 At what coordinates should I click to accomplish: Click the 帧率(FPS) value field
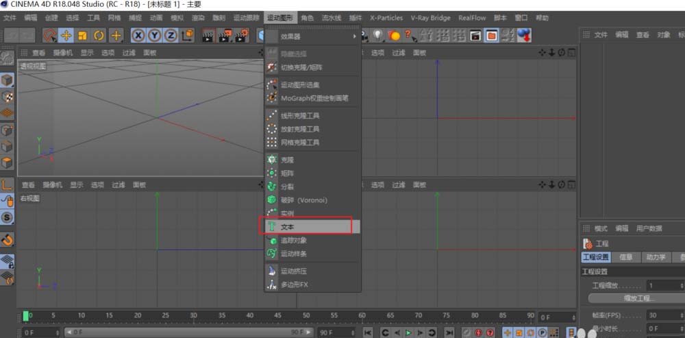665,315
